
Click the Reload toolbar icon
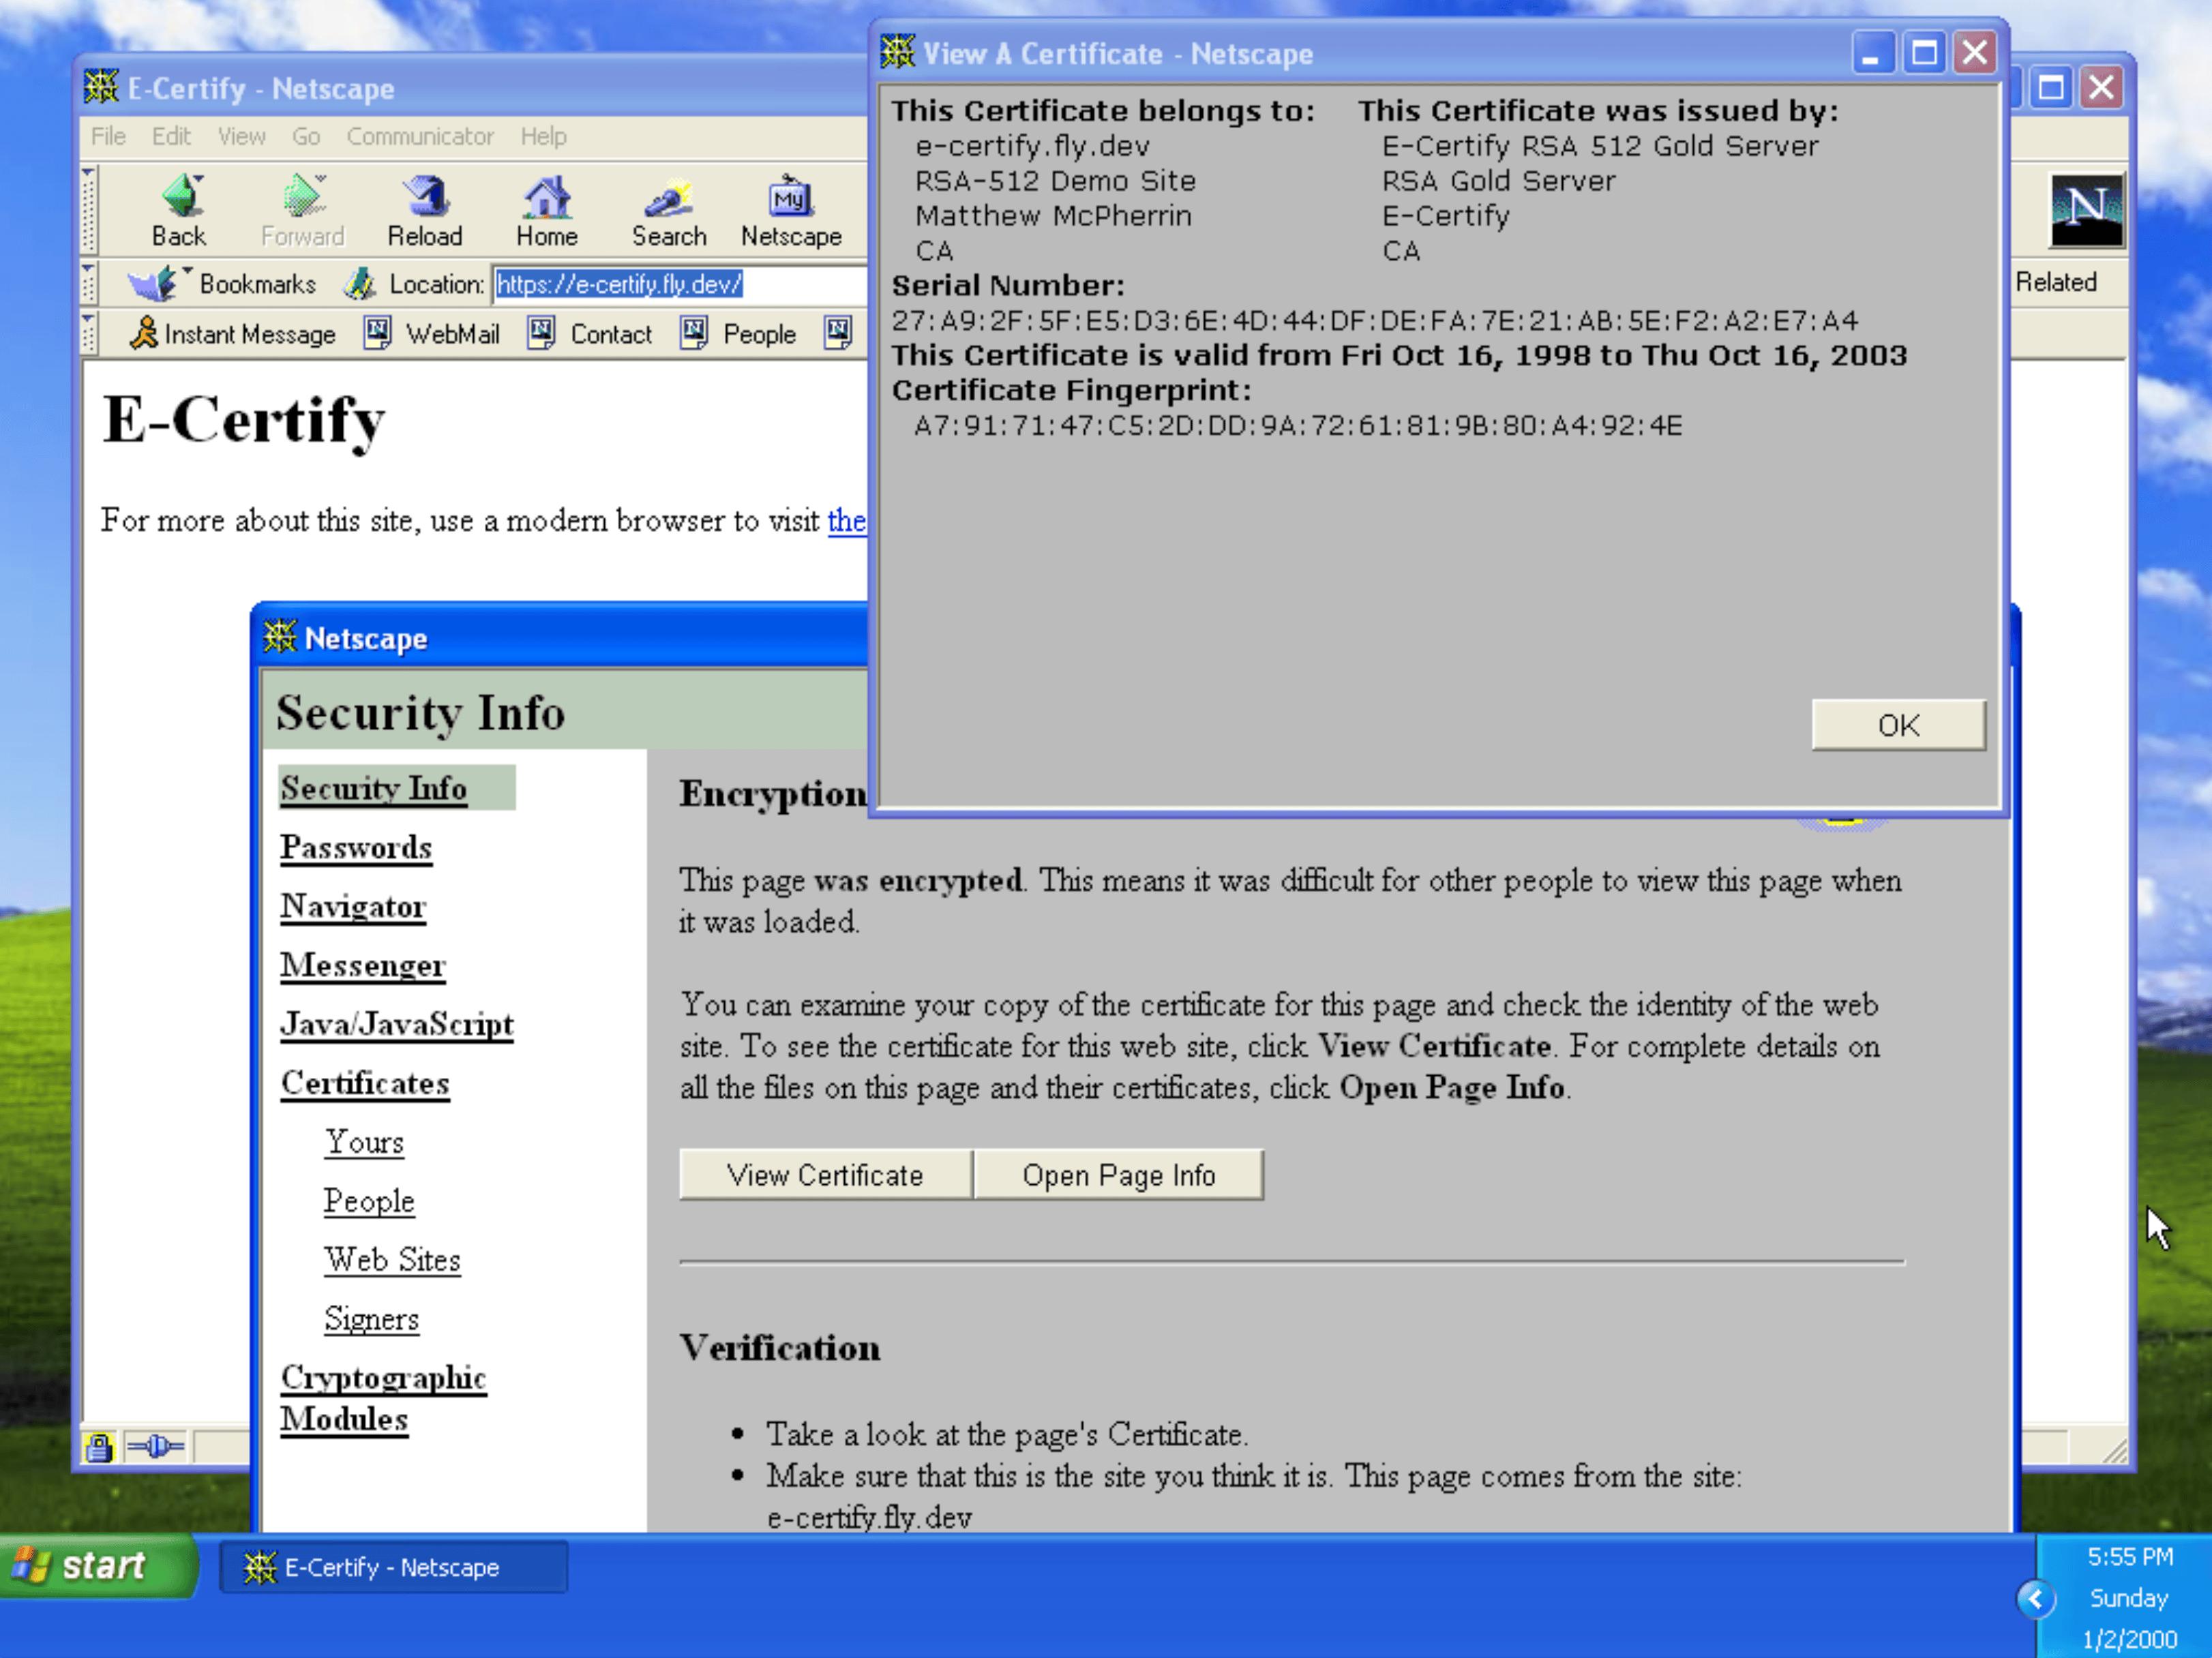[425, 210]
